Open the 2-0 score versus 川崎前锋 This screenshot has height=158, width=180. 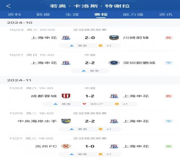click(x=90, y=38)
